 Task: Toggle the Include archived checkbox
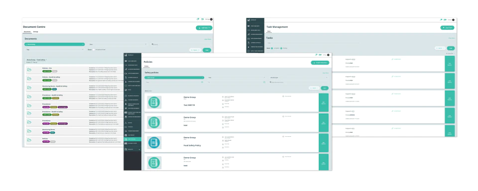click(94, 49)
